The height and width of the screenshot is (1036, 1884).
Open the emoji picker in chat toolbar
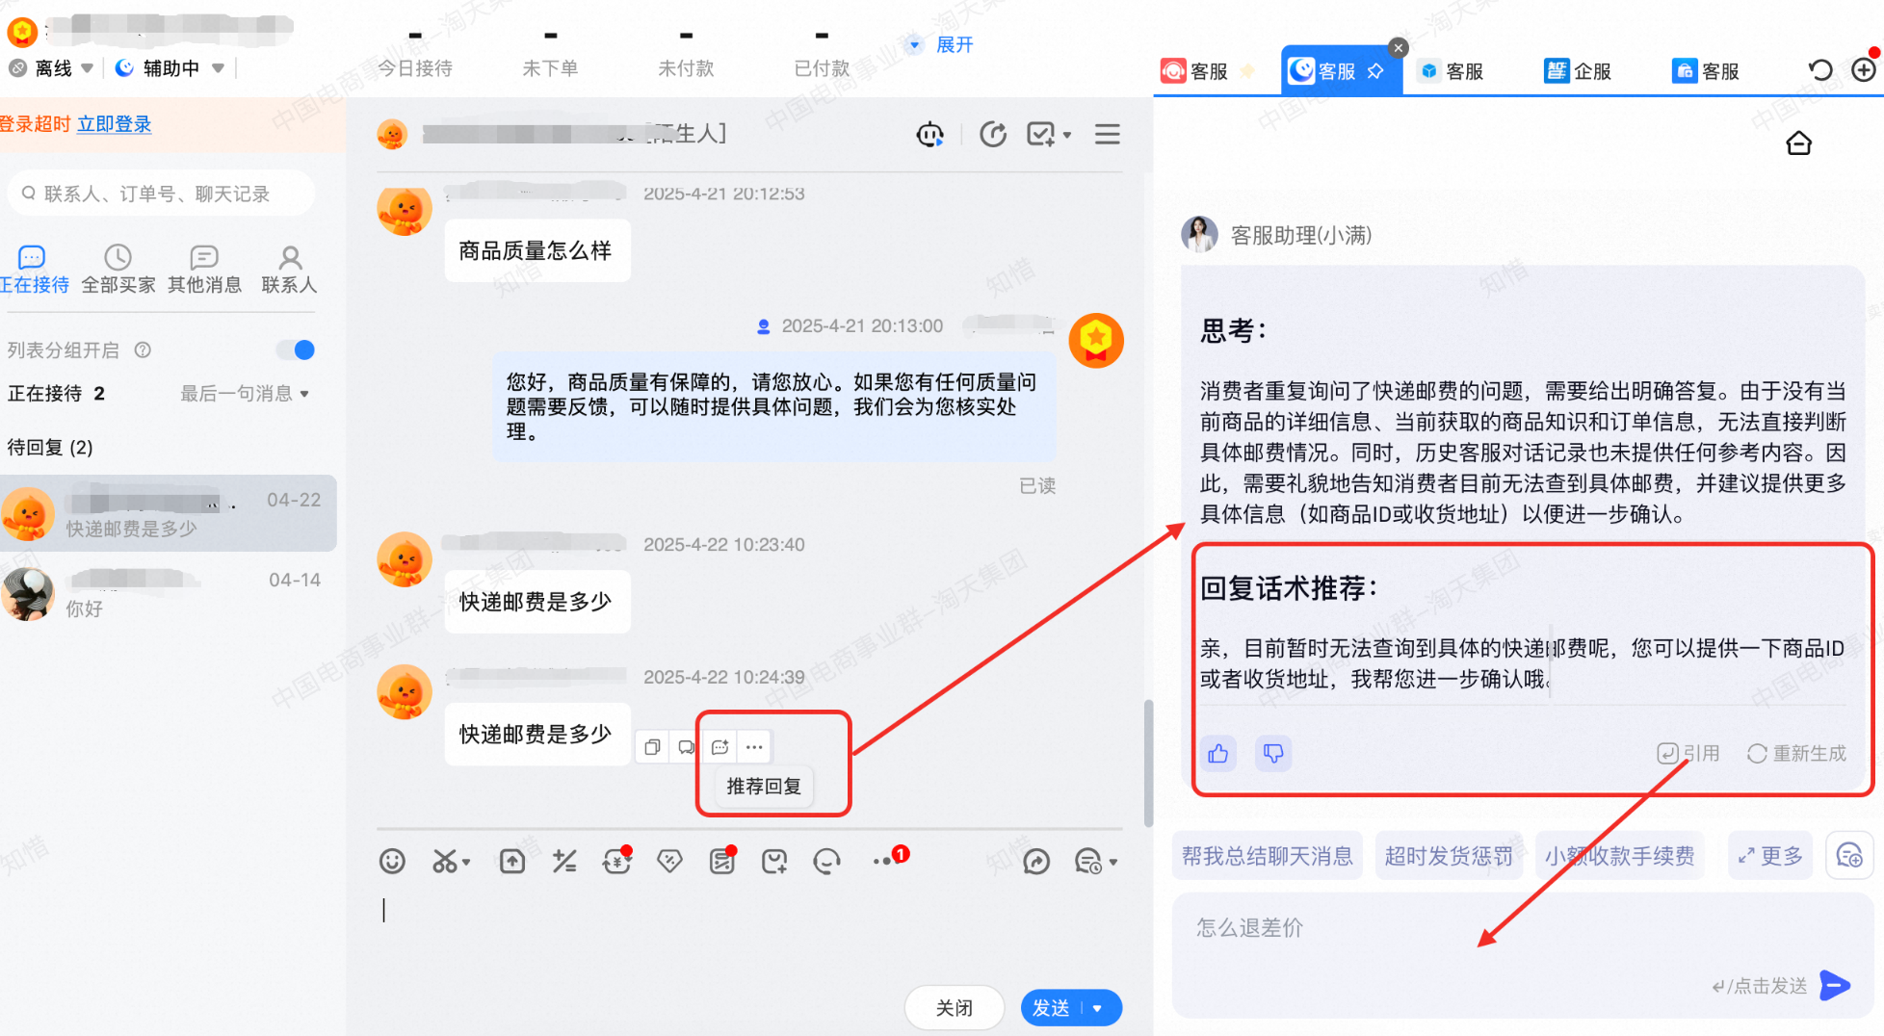pos(392,861)
